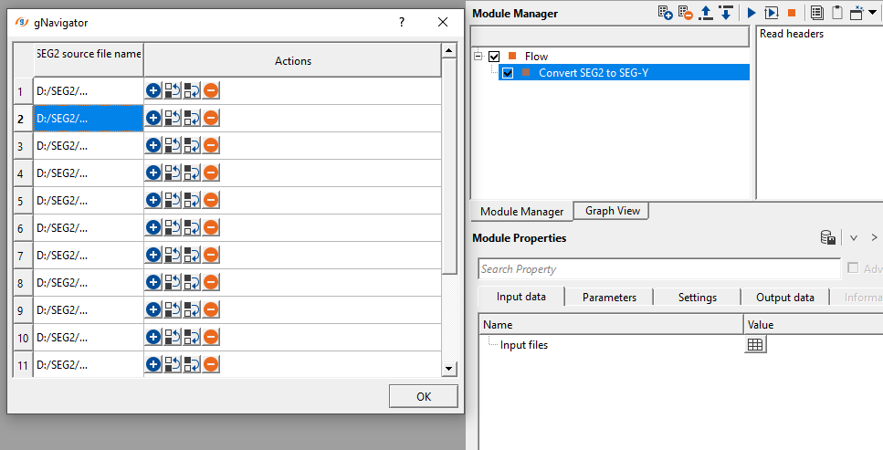The width and height of the screenshot is (883, 450).
Task: Click the clipboard icon in Module Manager toolbar
Action: tap(837, 13)
